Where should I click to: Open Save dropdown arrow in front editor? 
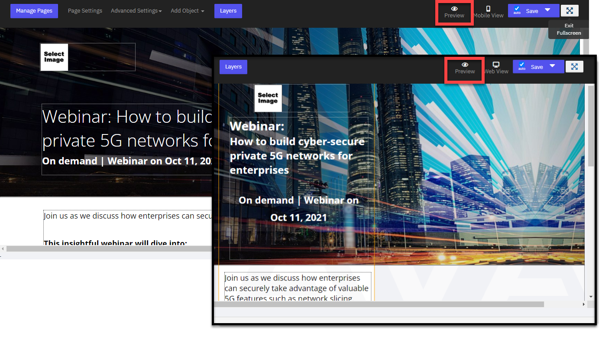coord(552,66)
